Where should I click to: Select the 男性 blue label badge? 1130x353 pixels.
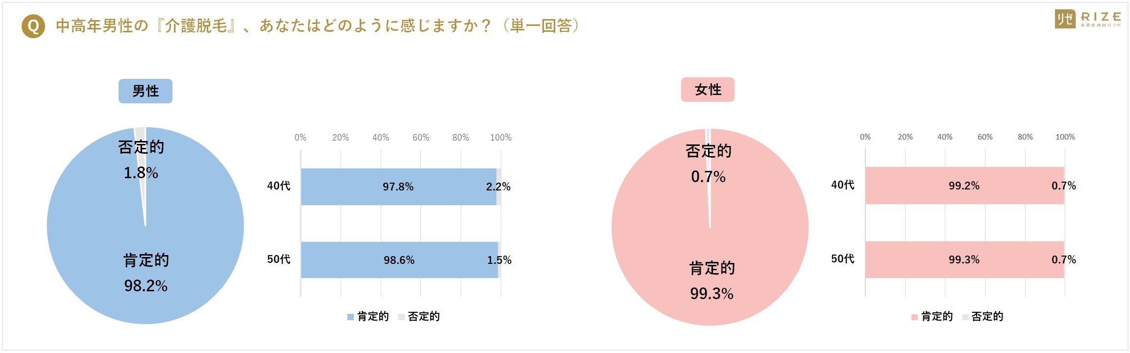[x=146, y=91]
